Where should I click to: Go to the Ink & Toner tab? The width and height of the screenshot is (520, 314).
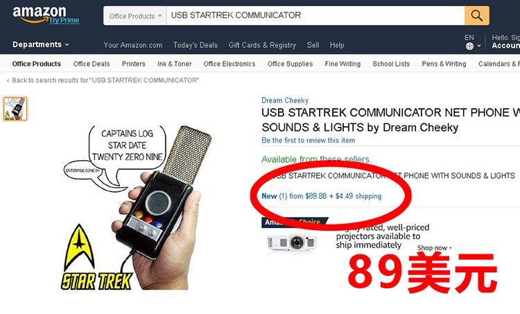(x=175, y=64)
